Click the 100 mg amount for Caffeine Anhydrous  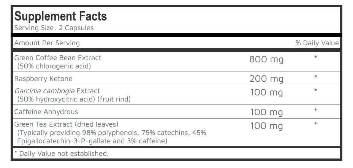266,113
